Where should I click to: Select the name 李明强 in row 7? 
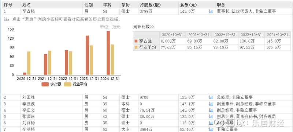point(29,129)
